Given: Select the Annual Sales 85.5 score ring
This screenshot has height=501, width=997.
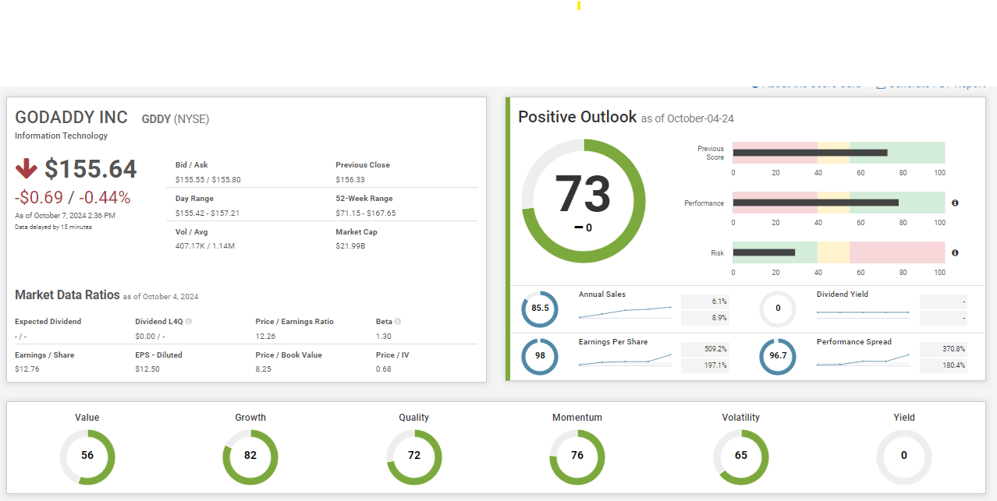Looking at the screenshot, I should [540, 309].
